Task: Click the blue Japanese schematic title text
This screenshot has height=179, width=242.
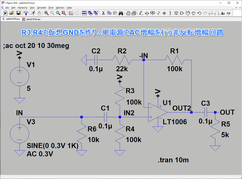Action: (122, 33)
